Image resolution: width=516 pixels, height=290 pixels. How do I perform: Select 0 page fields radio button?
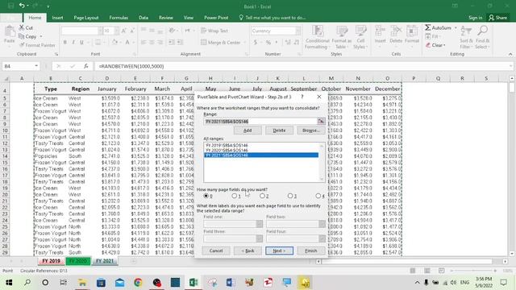coord(206,196)
